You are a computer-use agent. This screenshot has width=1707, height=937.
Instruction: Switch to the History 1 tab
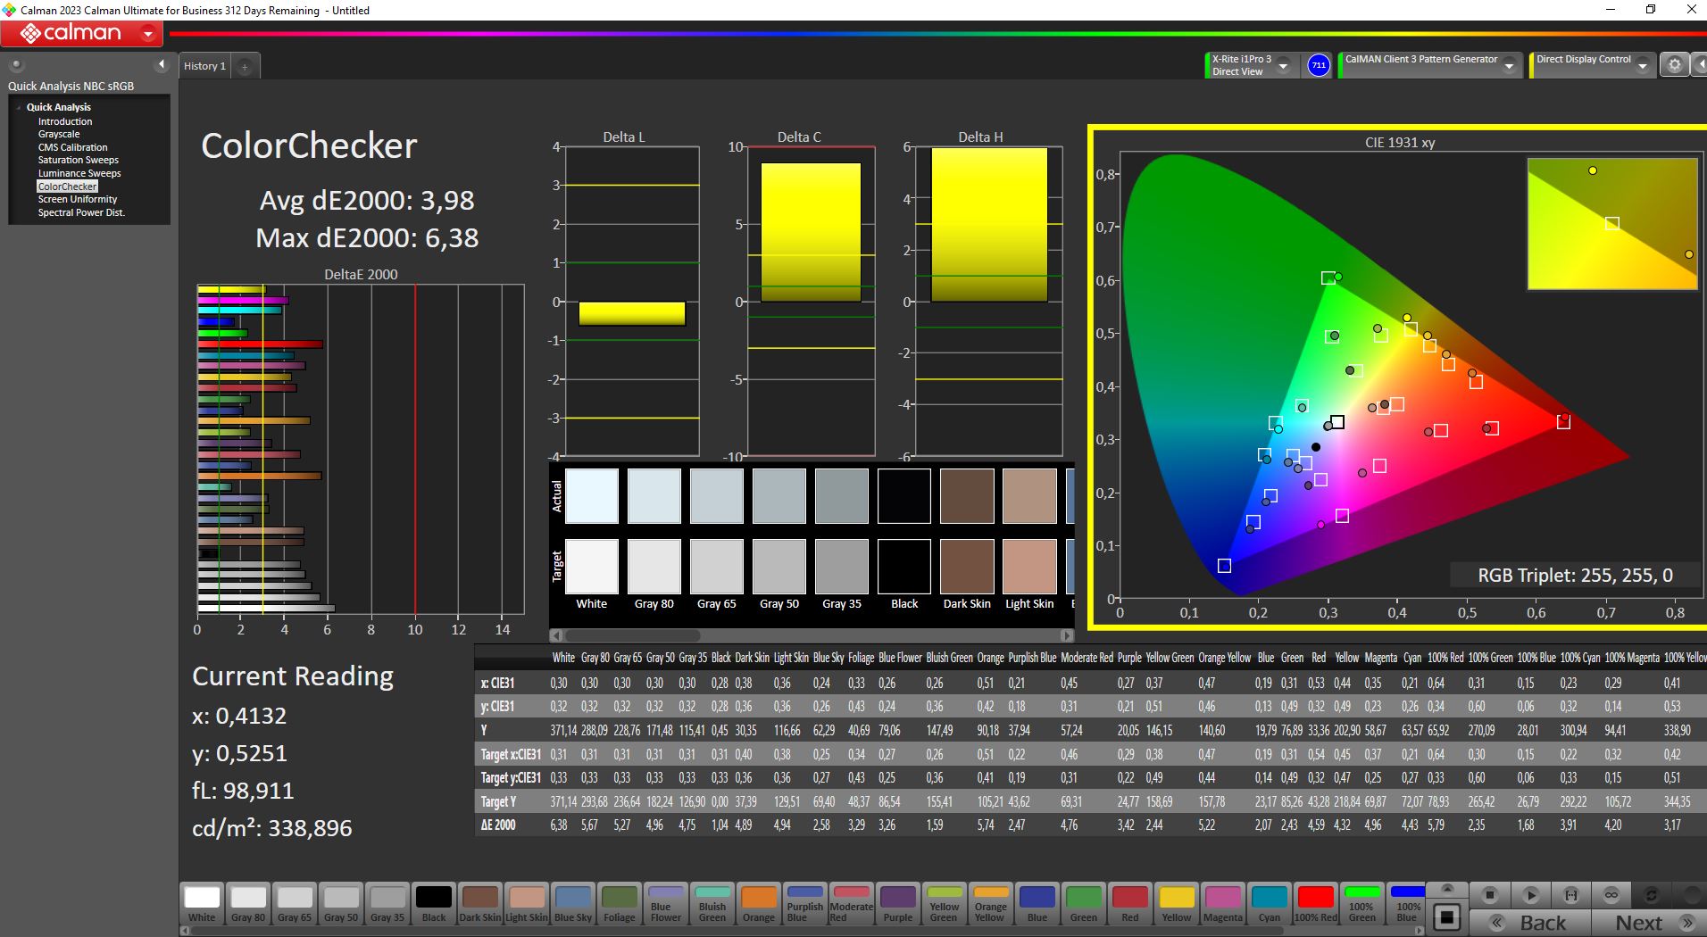pyautogui.click(x=204, y=66)
